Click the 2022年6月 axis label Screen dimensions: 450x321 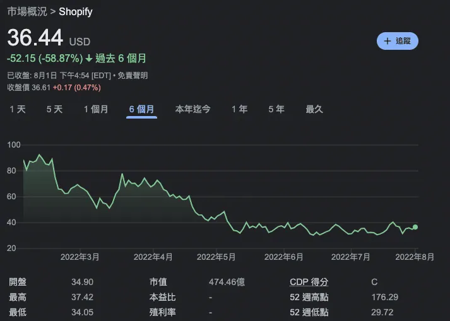283,257
